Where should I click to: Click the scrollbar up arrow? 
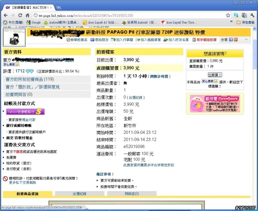click(x=254, y=29)
